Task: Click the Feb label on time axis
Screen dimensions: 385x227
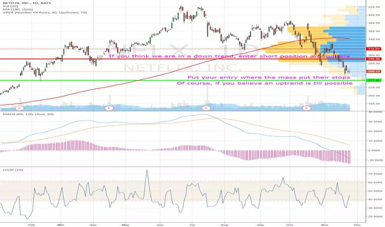Action: pos(31,225)
